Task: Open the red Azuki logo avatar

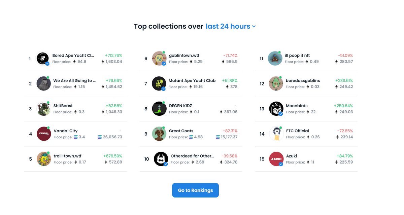Action: (x=276, y=159)
